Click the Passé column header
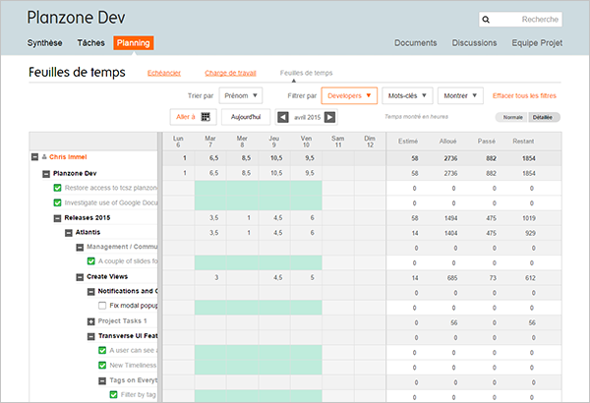The image size is (590, 403). tap(487, 142)
